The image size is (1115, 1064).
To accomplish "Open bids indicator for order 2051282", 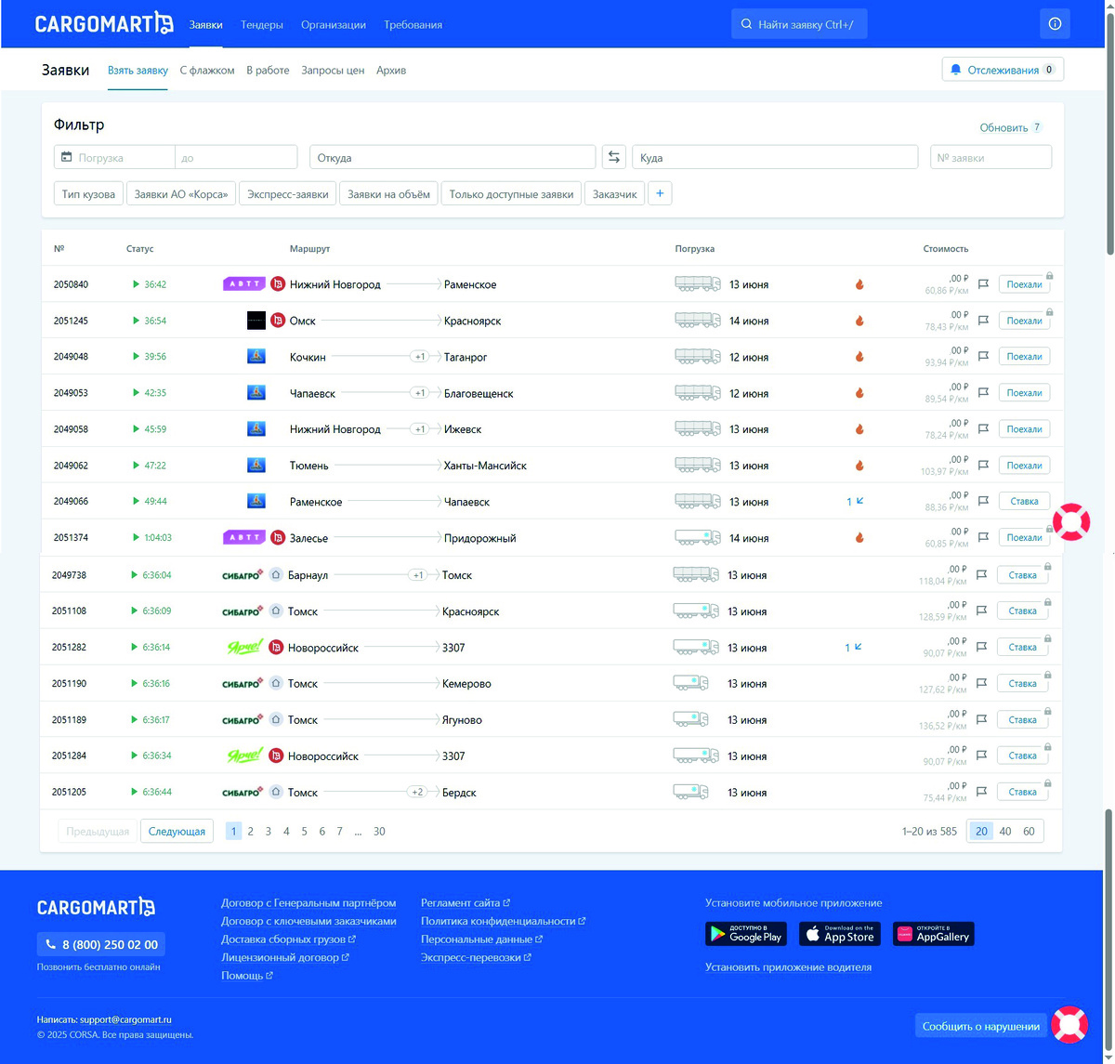I will 853,648.
